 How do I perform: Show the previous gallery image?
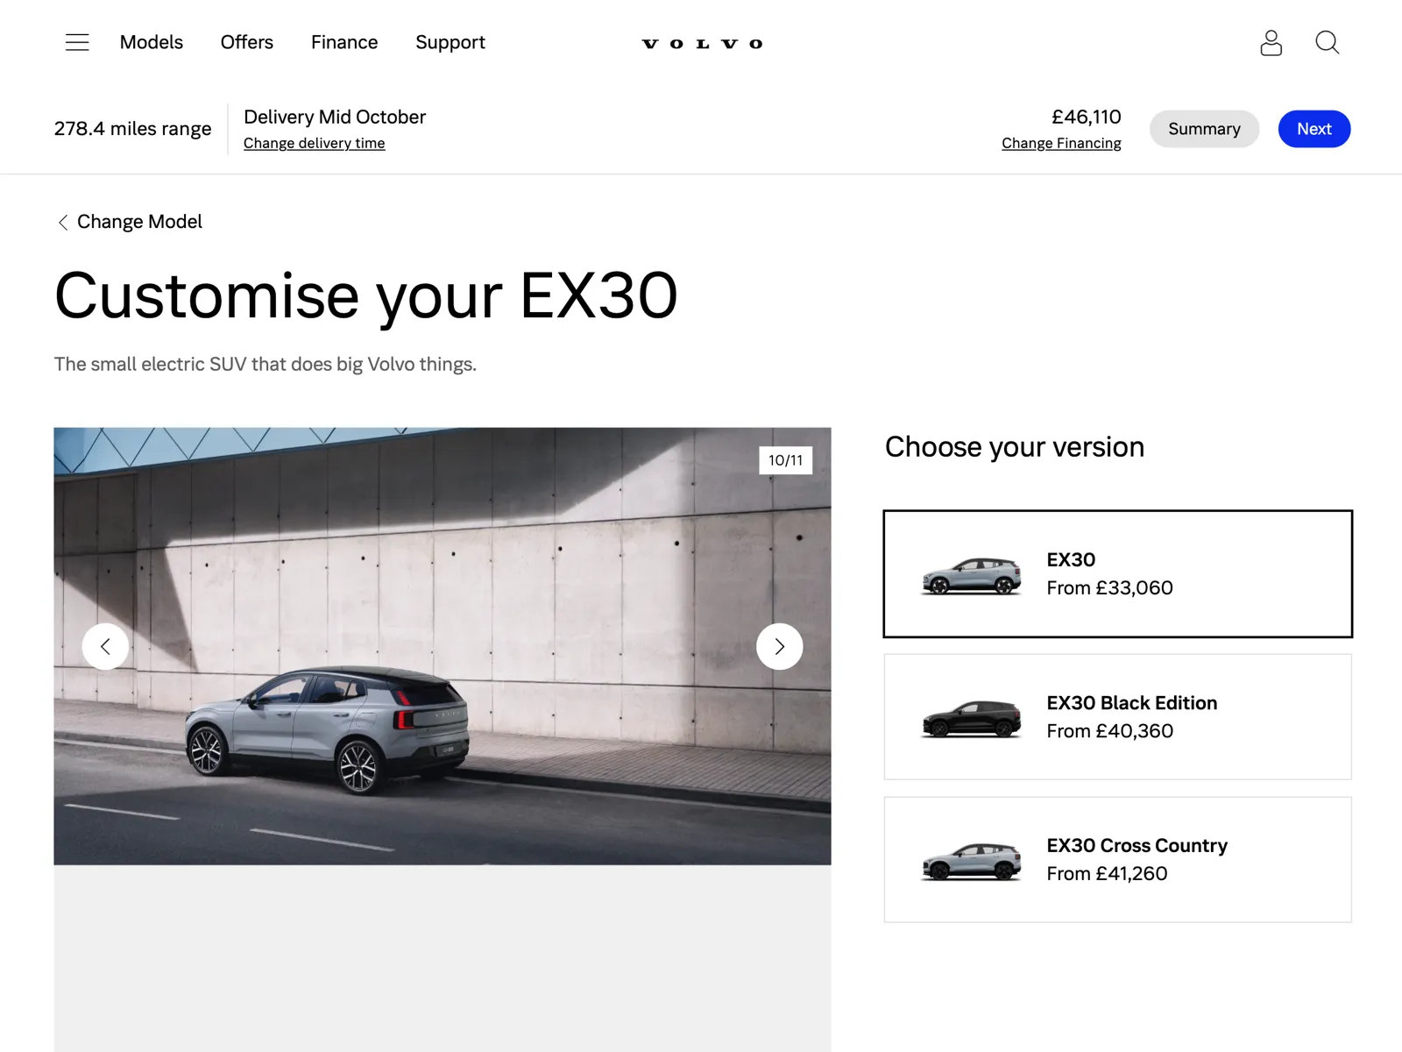105,646
